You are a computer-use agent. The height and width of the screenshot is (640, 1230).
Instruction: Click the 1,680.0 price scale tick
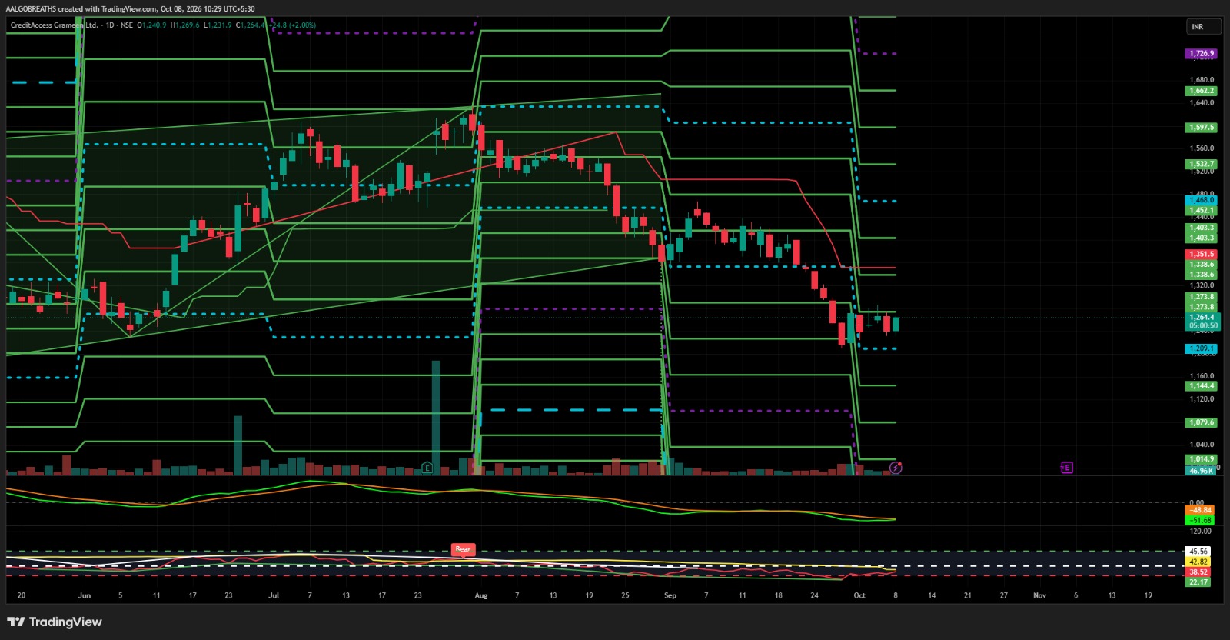(x=1202, y=80)
